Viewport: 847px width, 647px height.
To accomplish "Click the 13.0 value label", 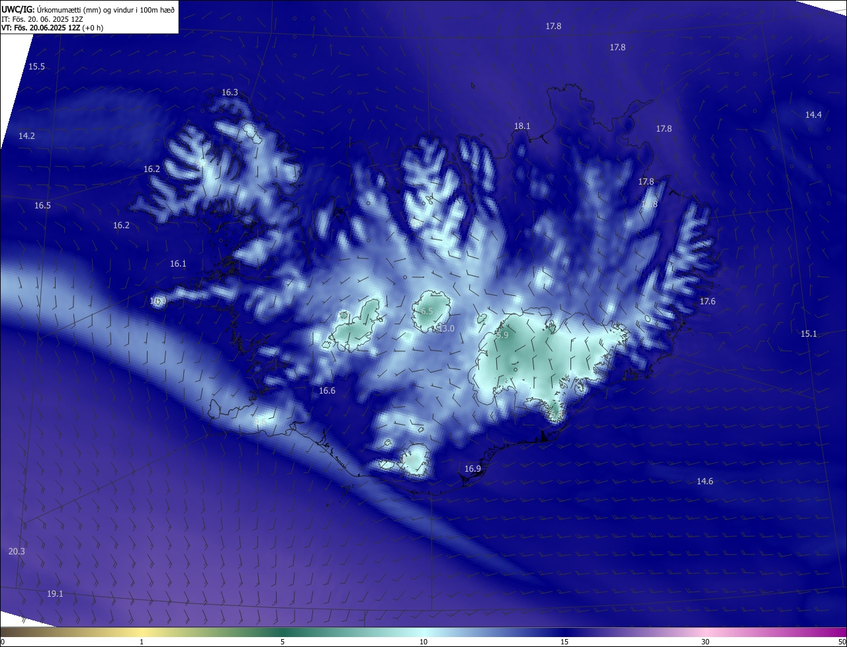I will pyautogui.click(x=446, y=329).
